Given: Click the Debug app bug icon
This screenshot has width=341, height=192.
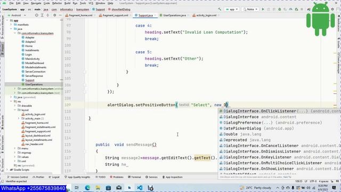Looking at the screenshot, I should point(280,10).
